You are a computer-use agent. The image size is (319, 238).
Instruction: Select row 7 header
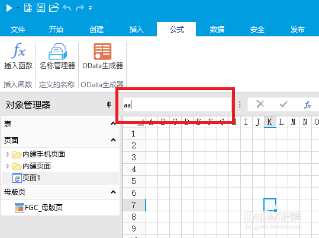point(134,205)
